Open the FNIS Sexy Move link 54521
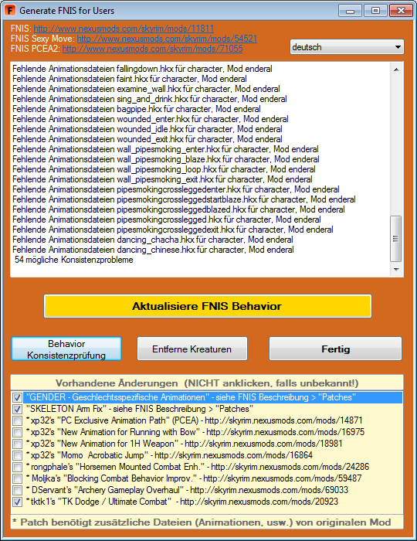 pos(167,39)
